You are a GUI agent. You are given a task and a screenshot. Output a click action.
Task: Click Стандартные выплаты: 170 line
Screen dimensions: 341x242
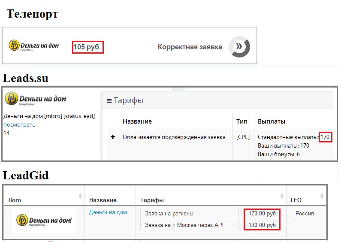[293, 137]
